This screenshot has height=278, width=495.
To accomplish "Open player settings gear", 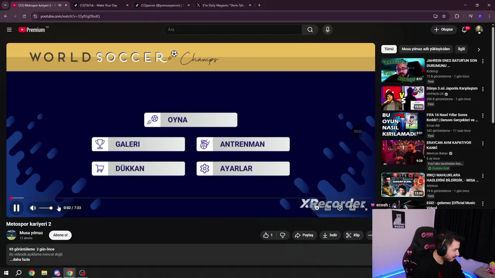I will click(x=340, y=208).
